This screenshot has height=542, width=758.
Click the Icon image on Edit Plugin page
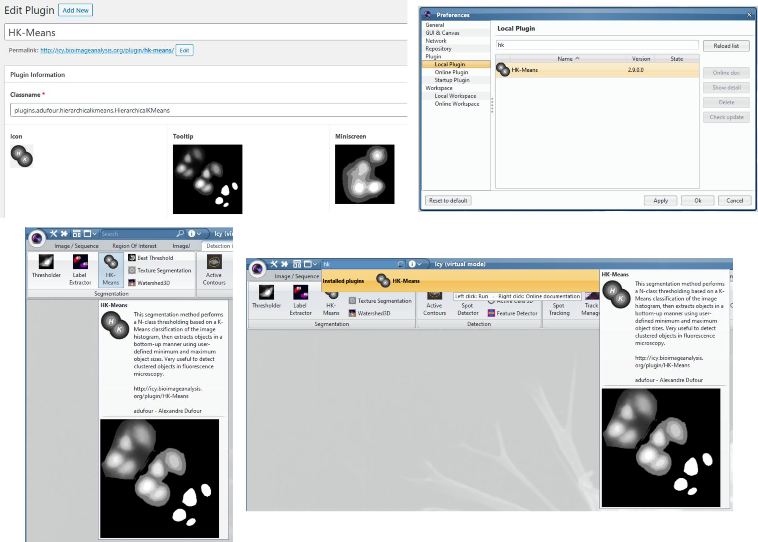click(x=22, y=156)
